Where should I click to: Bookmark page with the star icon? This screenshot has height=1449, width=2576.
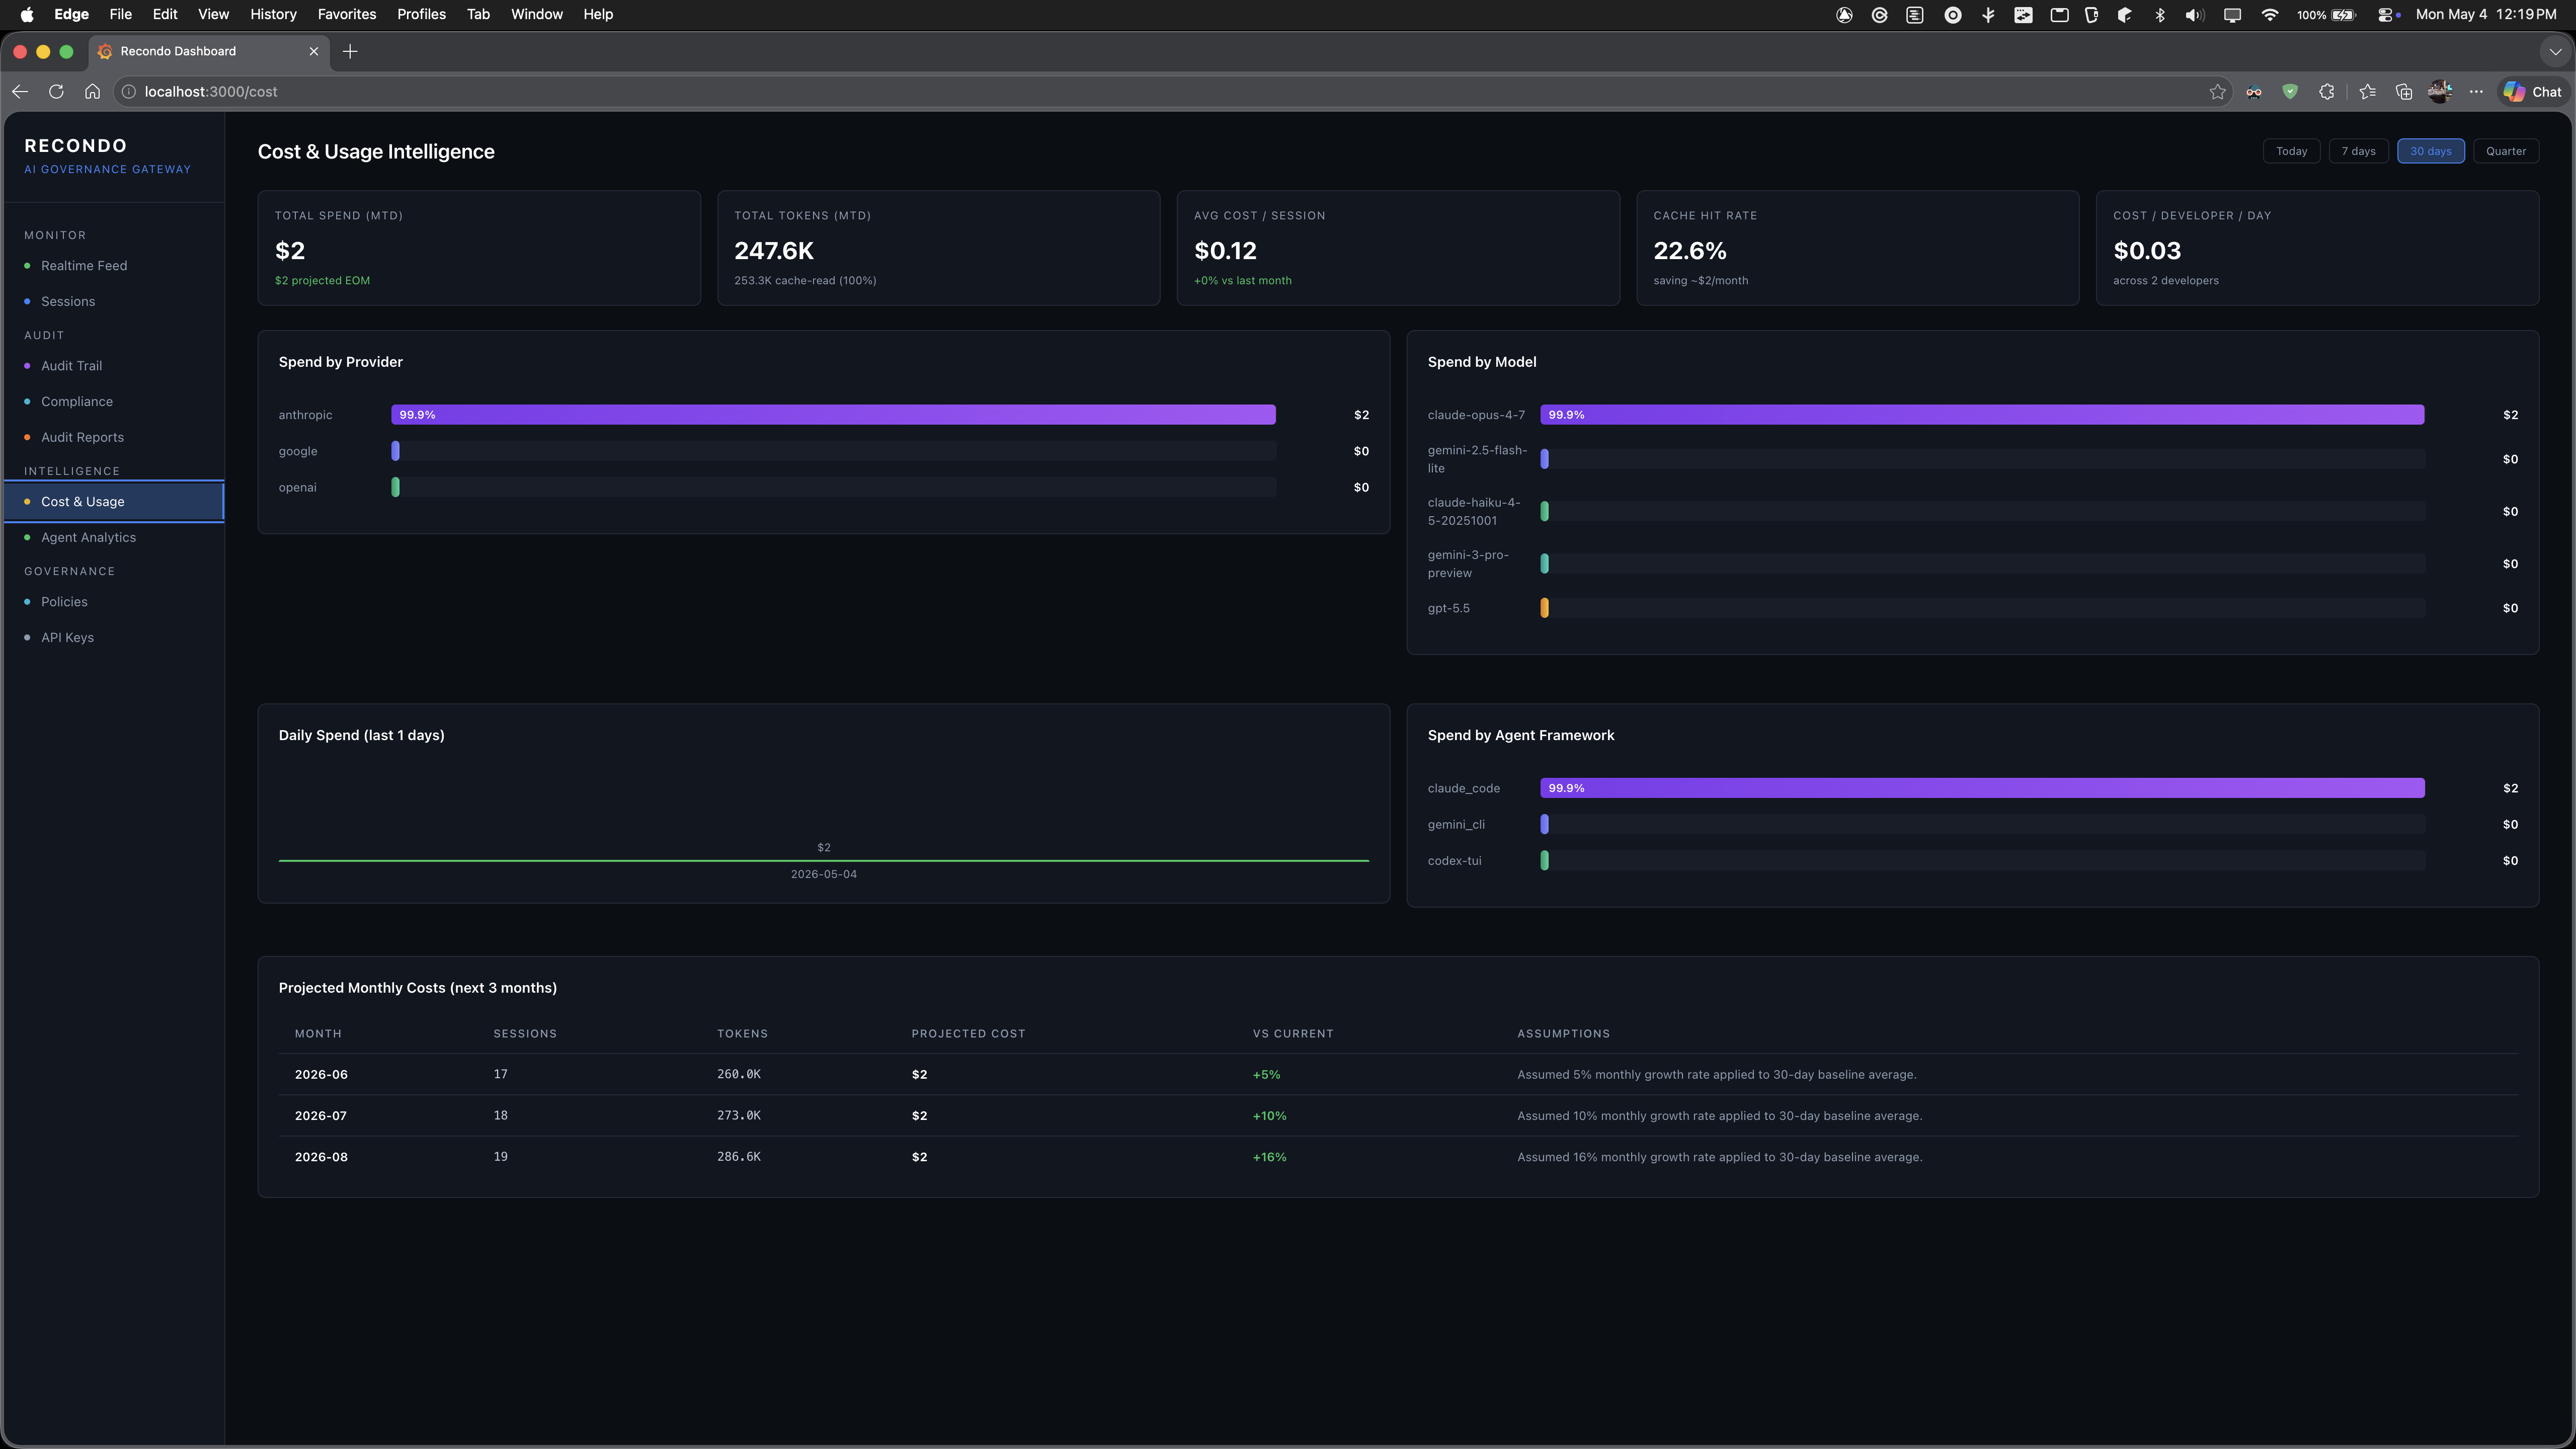(2217, 92)
